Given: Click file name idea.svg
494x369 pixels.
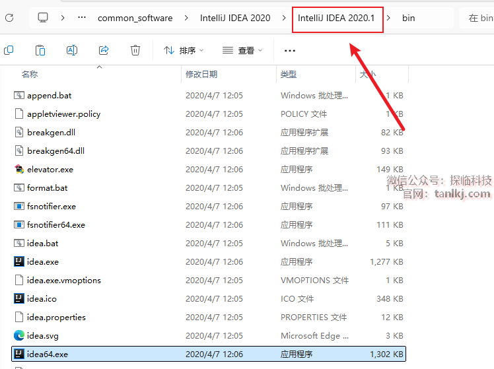Looking at the screenshot, I should (43, 336).
